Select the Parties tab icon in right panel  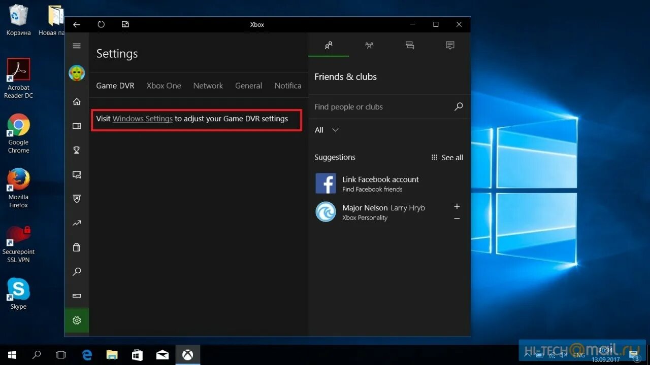(x=369, y=45)
